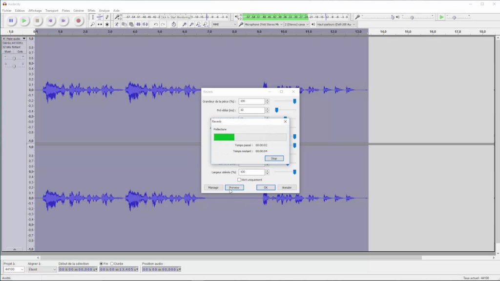The height and width of the screenshot is (281, 500).
Task: Click the Preview button in Reverb
Action: pyautogui.click(x=234, y=188)
